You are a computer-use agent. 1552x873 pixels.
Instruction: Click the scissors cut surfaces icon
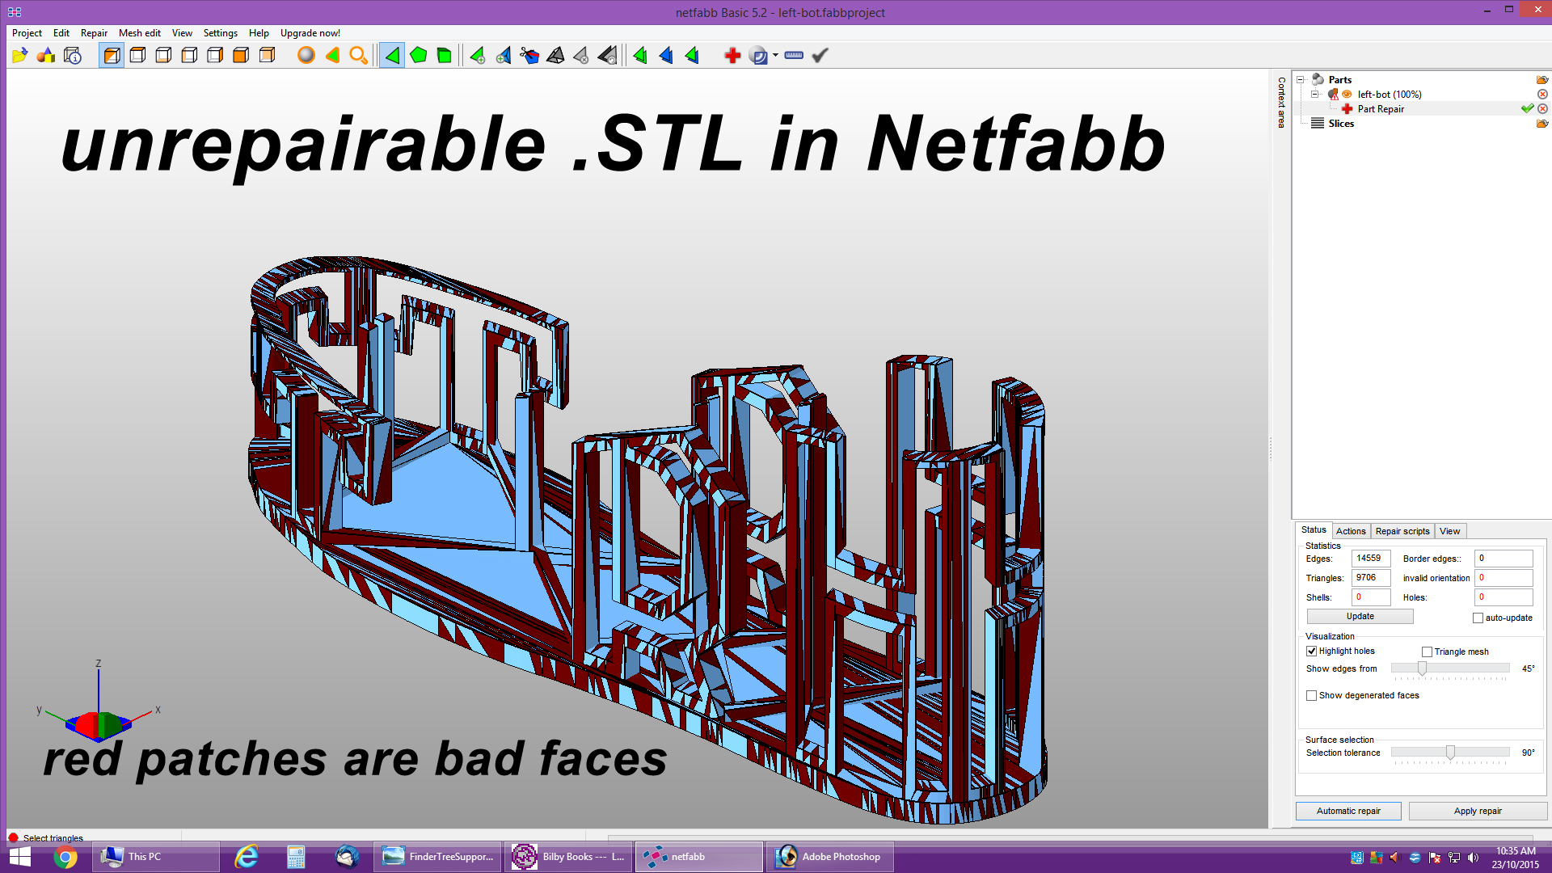coord(529,55)
